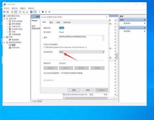Open the 文件(F) menu

point(7,8)
